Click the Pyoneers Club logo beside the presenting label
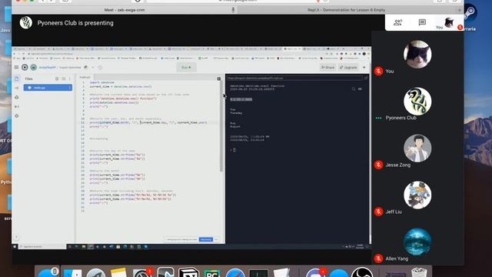This screenshot has height=277, width=492. coord(25,22)
